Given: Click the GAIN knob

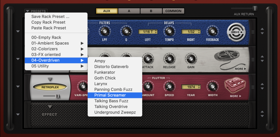Looking at the screenshot, I should point(191,59).
